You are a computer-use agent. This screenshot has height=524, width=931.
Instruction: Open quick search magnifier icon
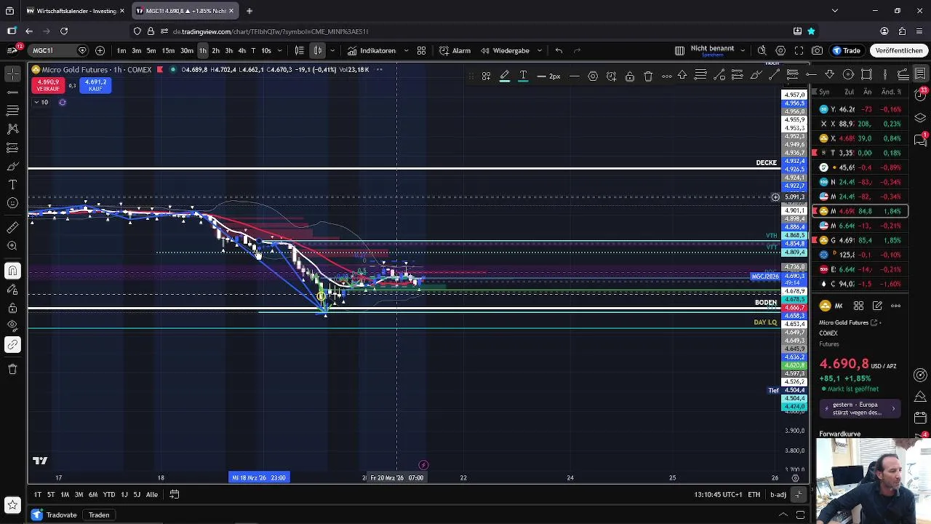(762, 50)
